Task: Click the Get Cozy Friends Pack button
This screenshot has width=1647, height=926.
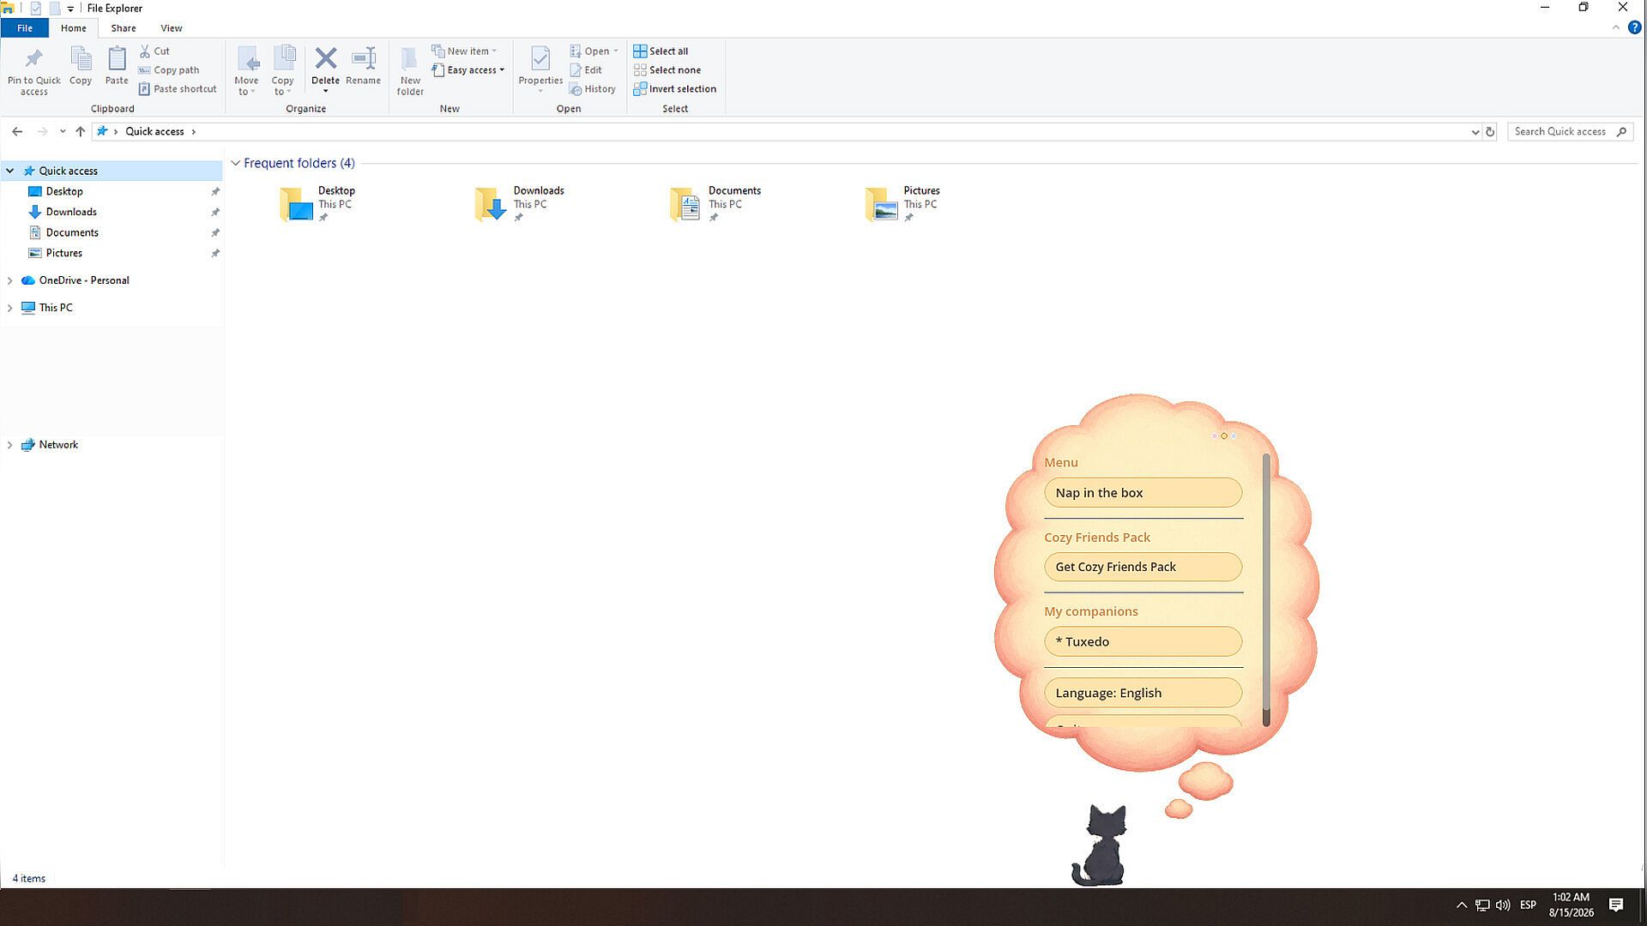Action: tap(1143, 567)
